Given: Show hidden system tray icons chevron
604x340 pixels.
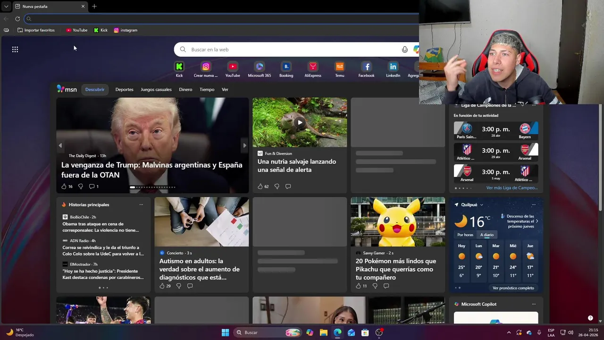Looking at the screenshot, I should [509, 332].
